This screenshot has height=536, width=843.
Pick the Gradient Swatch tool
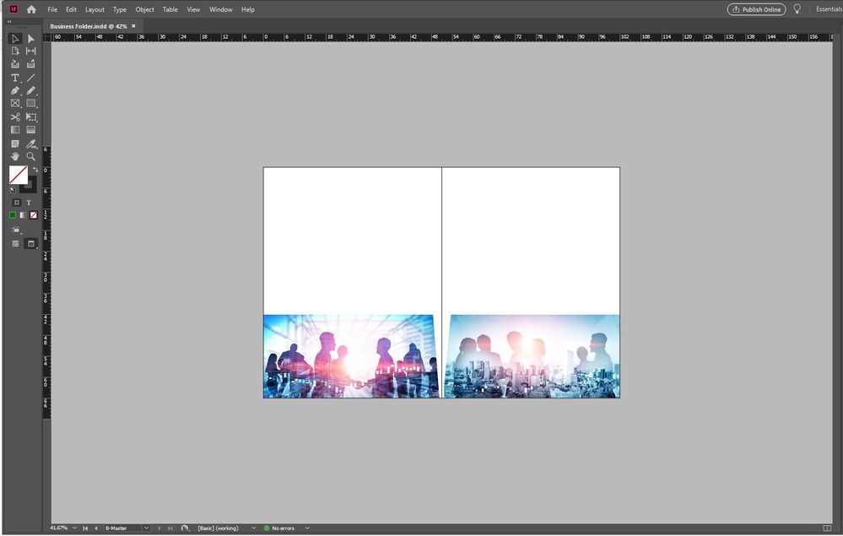tap(14, 129)
